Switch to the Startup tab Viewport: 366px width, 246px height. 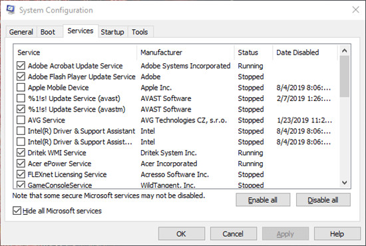[112, 32]
